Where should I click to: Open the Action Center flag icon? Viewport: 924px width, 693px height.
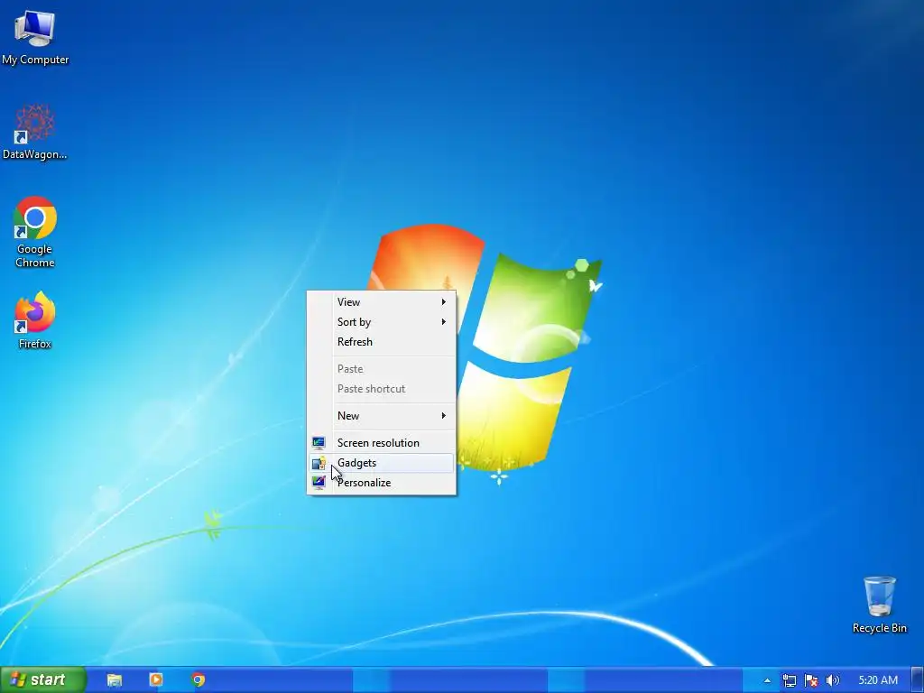811,680
